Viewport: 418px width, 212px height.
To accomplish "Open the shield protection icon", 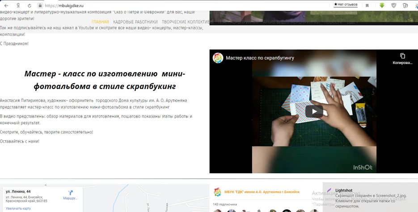I will pyautogui.click(x=394, y=5).
